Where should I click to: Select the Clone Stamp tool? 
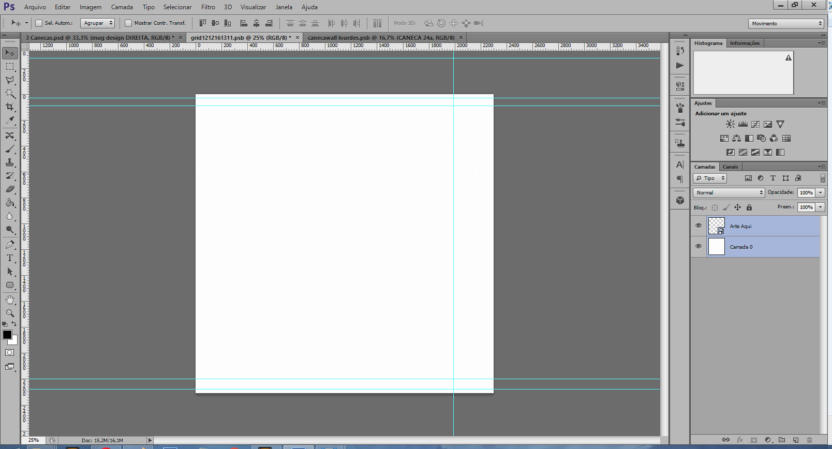point(10,162)
